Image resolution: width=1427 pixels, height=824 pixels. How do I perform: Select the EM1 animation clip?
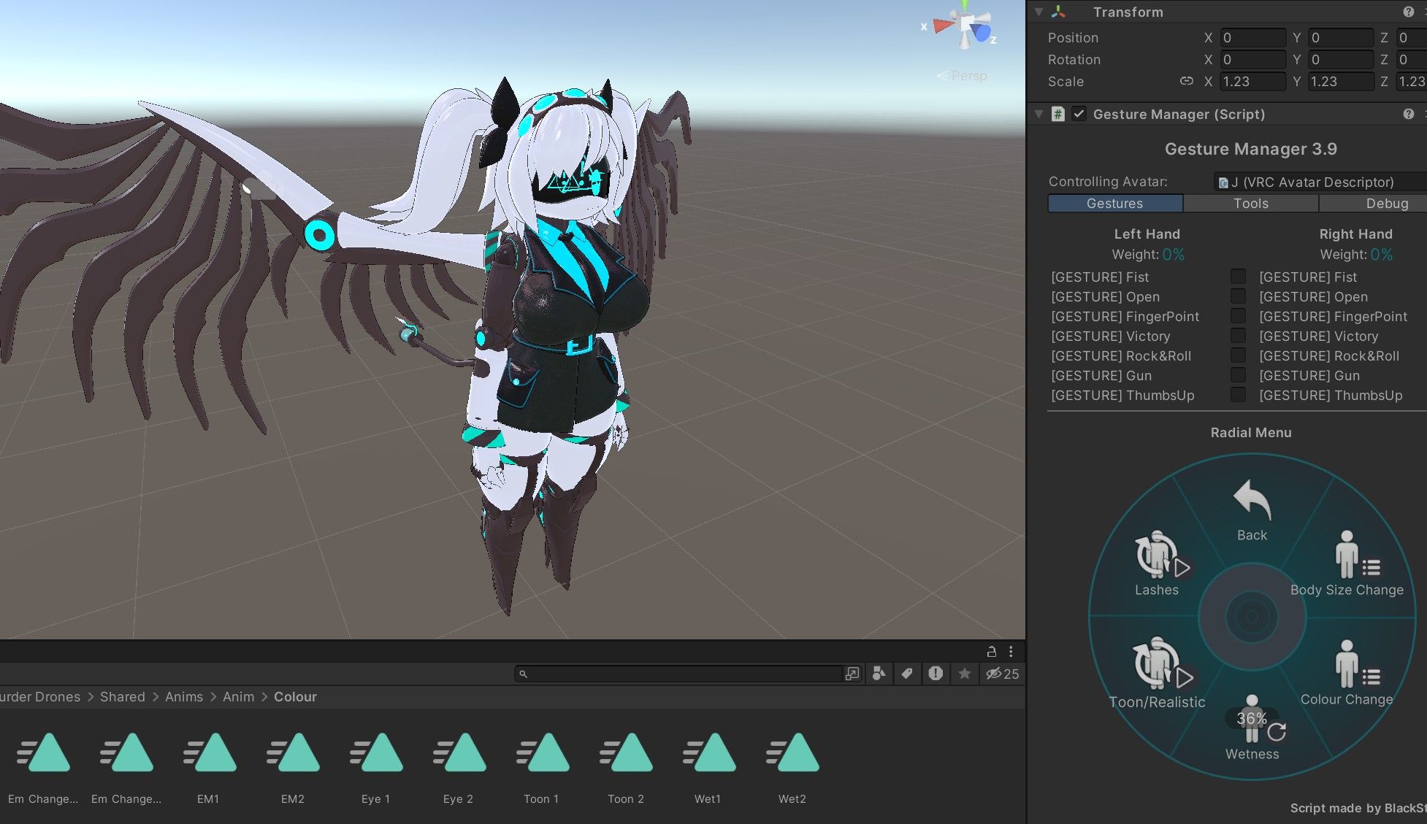click(209, 768)
